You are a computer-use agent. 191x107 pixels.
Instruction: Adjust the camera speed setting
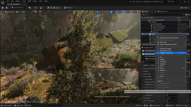pyautogui.click(x=135, y=12)
